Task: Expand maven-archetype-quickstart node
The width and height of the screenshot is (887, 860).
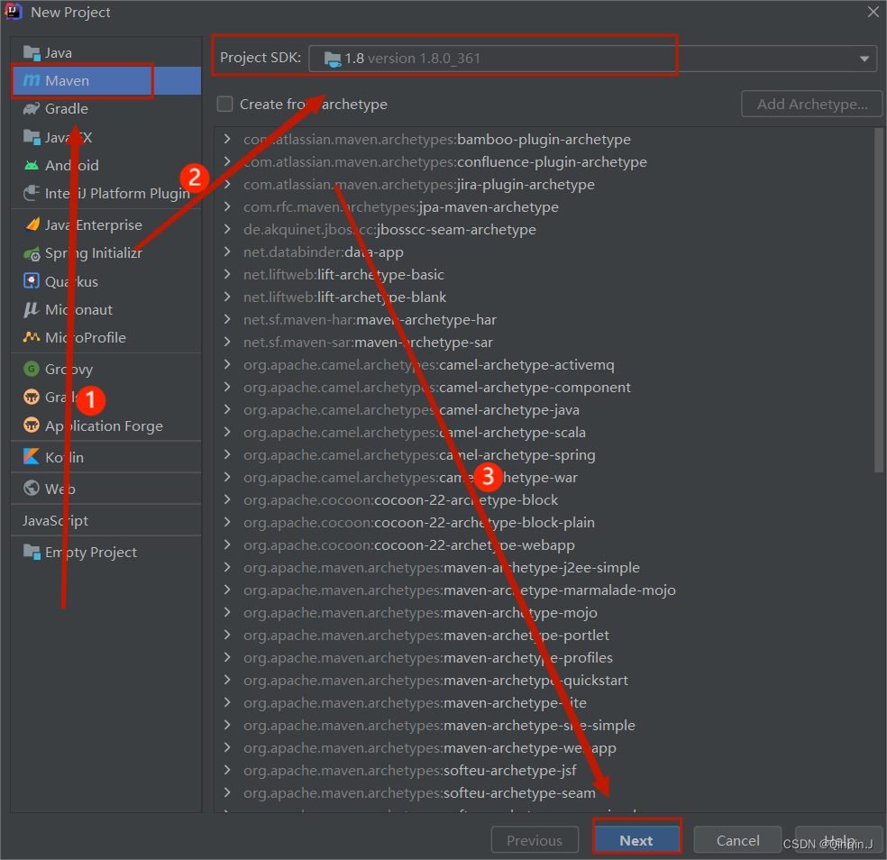Action: pos(227,680)
